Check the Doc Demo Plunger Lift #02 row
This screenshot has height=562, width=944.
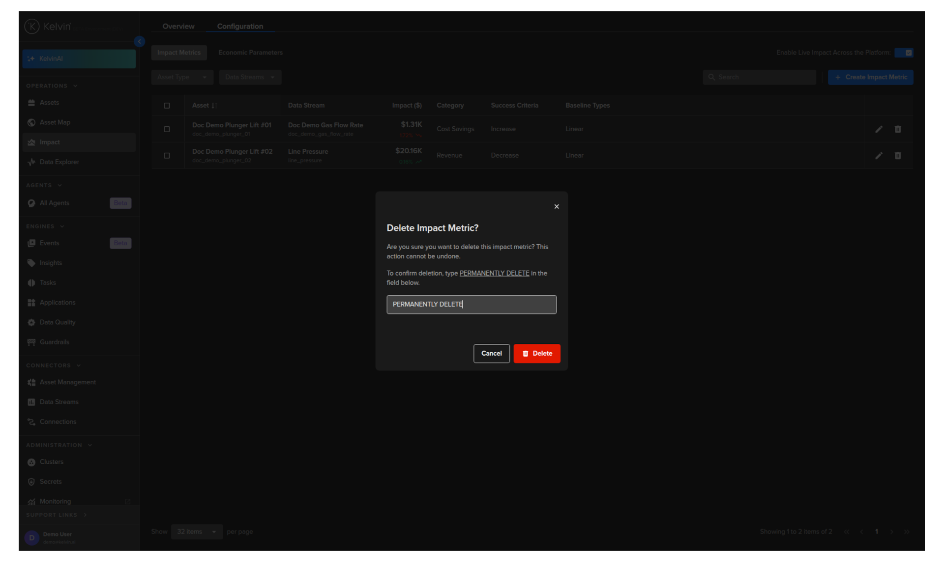[167, 156]
